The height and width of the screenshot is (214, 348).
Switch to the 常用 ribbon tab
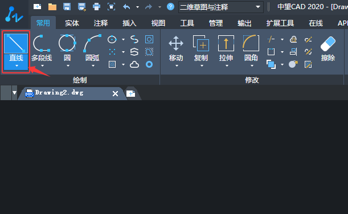click(43, 23)
